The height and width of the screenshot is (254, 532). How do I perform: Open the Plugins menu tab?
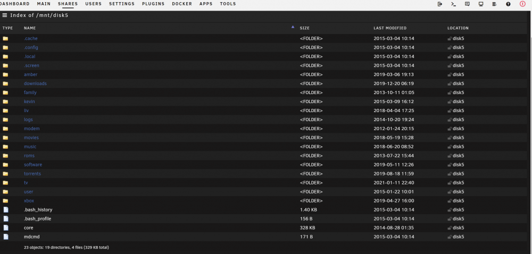153,4
